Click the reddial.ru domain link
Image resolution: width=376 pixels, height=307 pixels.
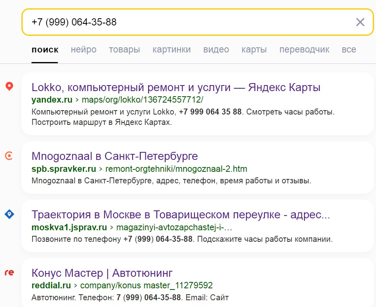click(51, 286)
